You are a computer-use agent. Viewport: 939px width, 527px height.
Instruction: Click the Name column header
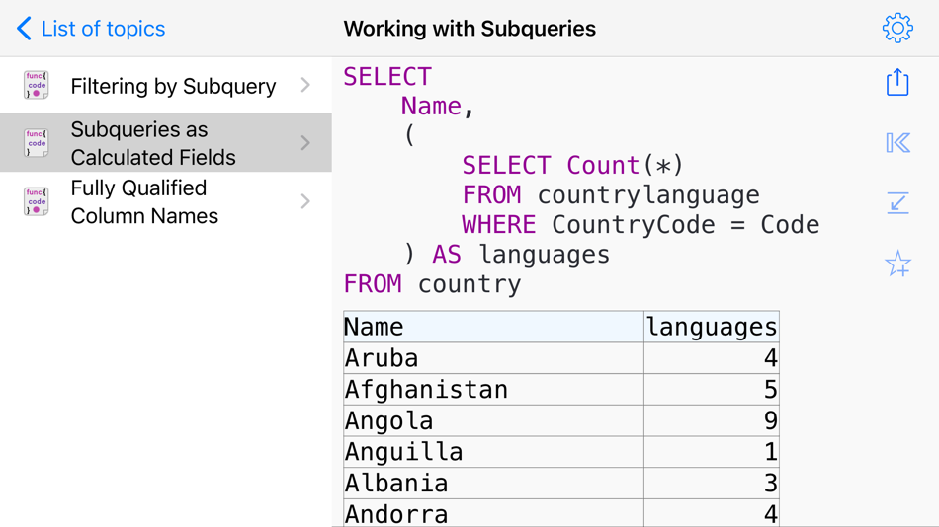pos(493,327)
